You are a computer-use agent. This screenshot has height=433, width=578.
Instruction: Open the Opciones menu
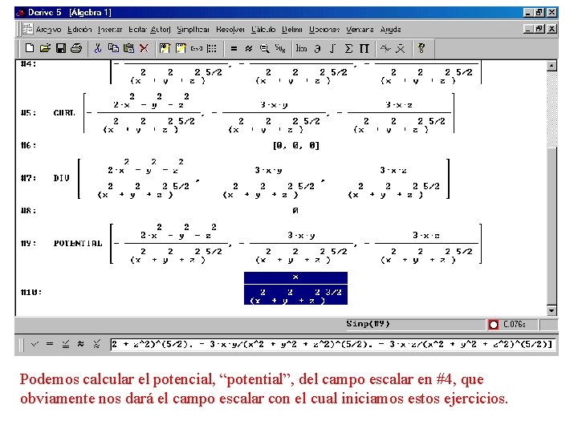[x=324, y=30]
